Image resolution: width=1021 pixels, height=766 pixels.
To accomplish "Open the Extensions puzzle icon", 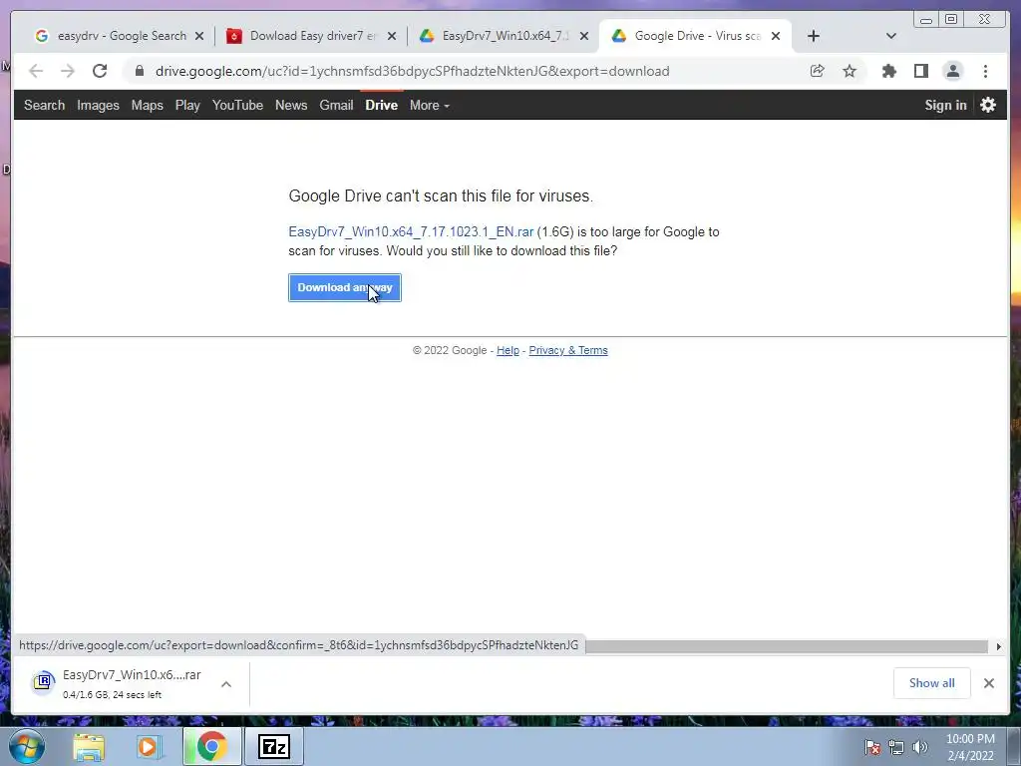I will click(888, 71).
